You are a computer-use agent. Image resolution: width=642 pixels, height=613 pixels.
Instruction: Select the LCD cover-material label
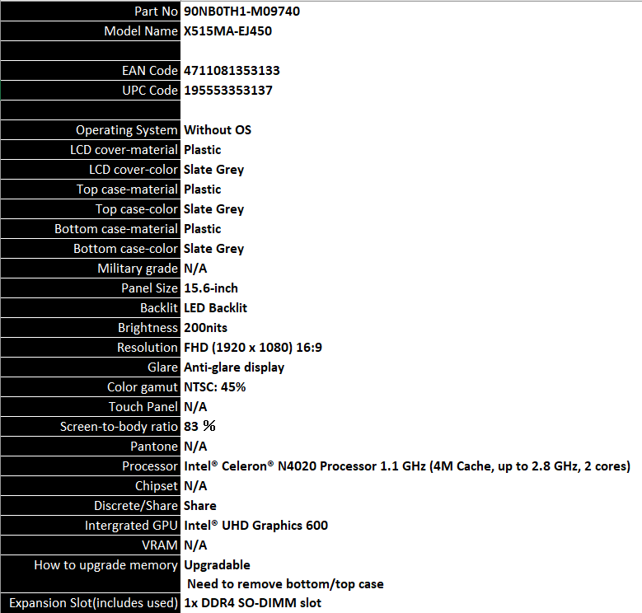point(124,150)
